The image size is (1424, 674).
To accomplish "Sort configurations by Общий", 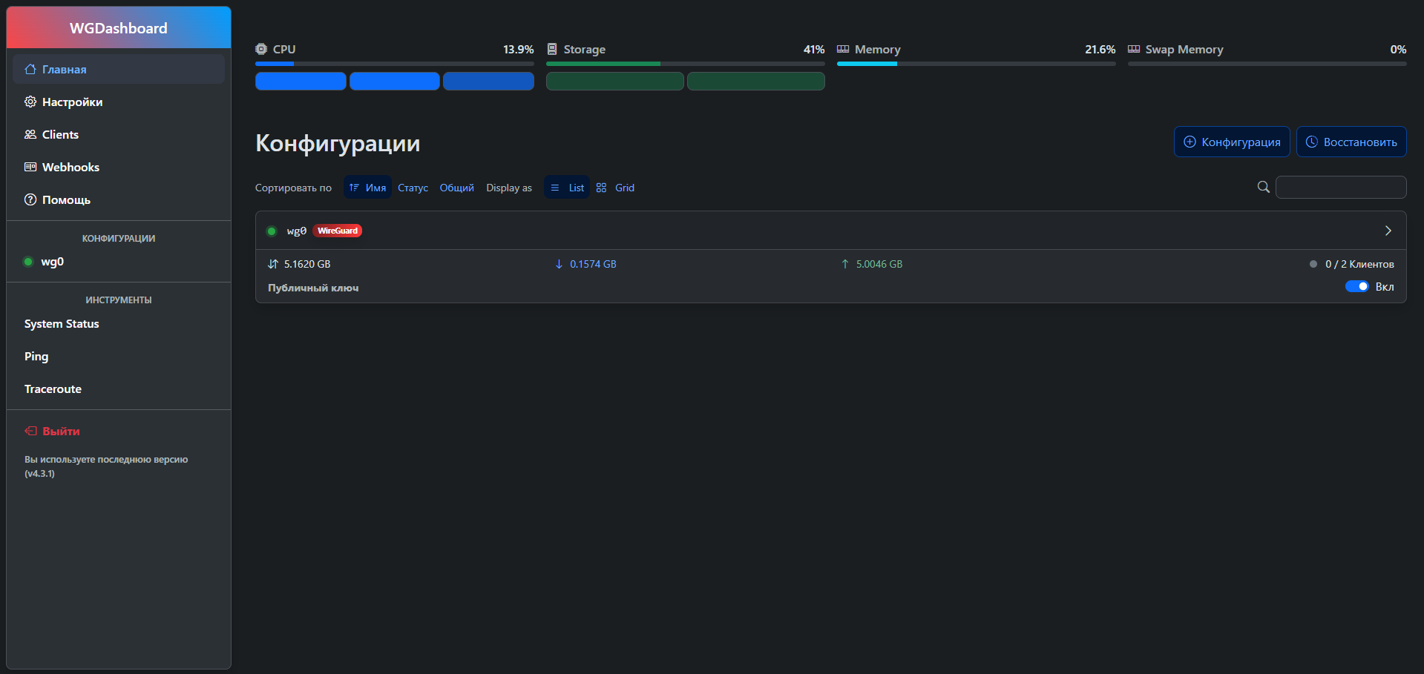I will click(456, 188).
